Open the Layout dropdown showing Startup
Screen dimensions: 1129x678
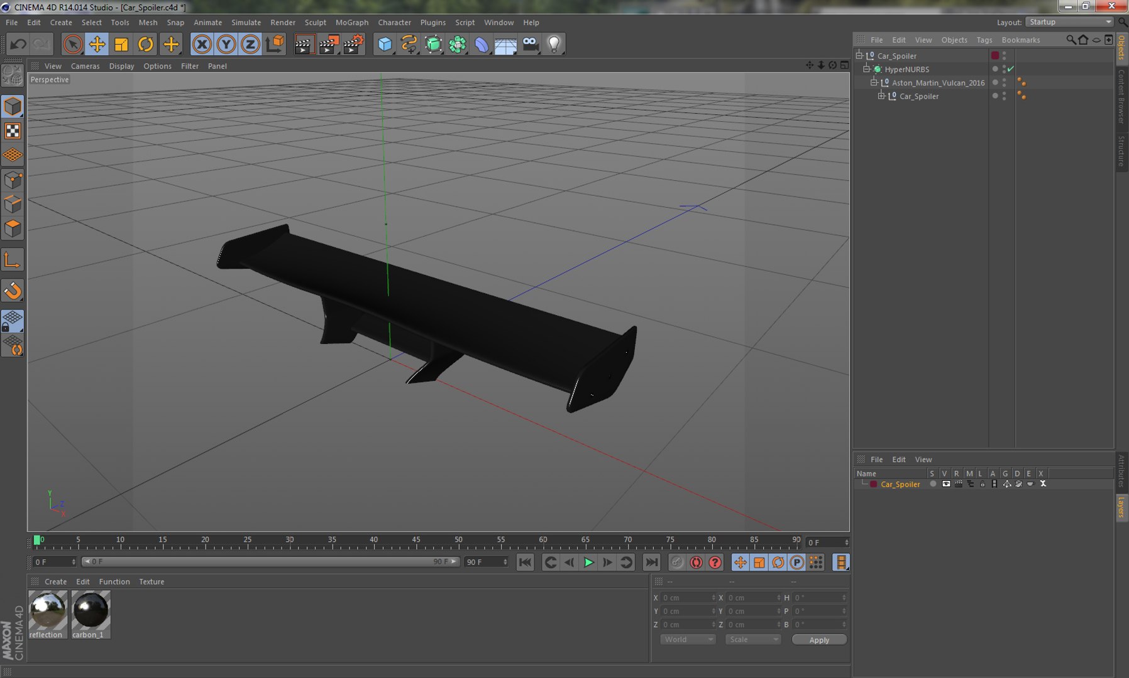[x=1070, y=22]
